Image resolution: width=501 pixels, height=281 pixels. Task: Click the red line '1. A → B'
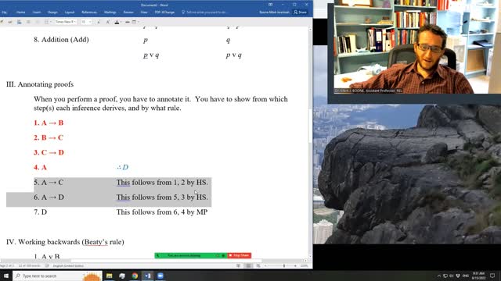[49, 123]
